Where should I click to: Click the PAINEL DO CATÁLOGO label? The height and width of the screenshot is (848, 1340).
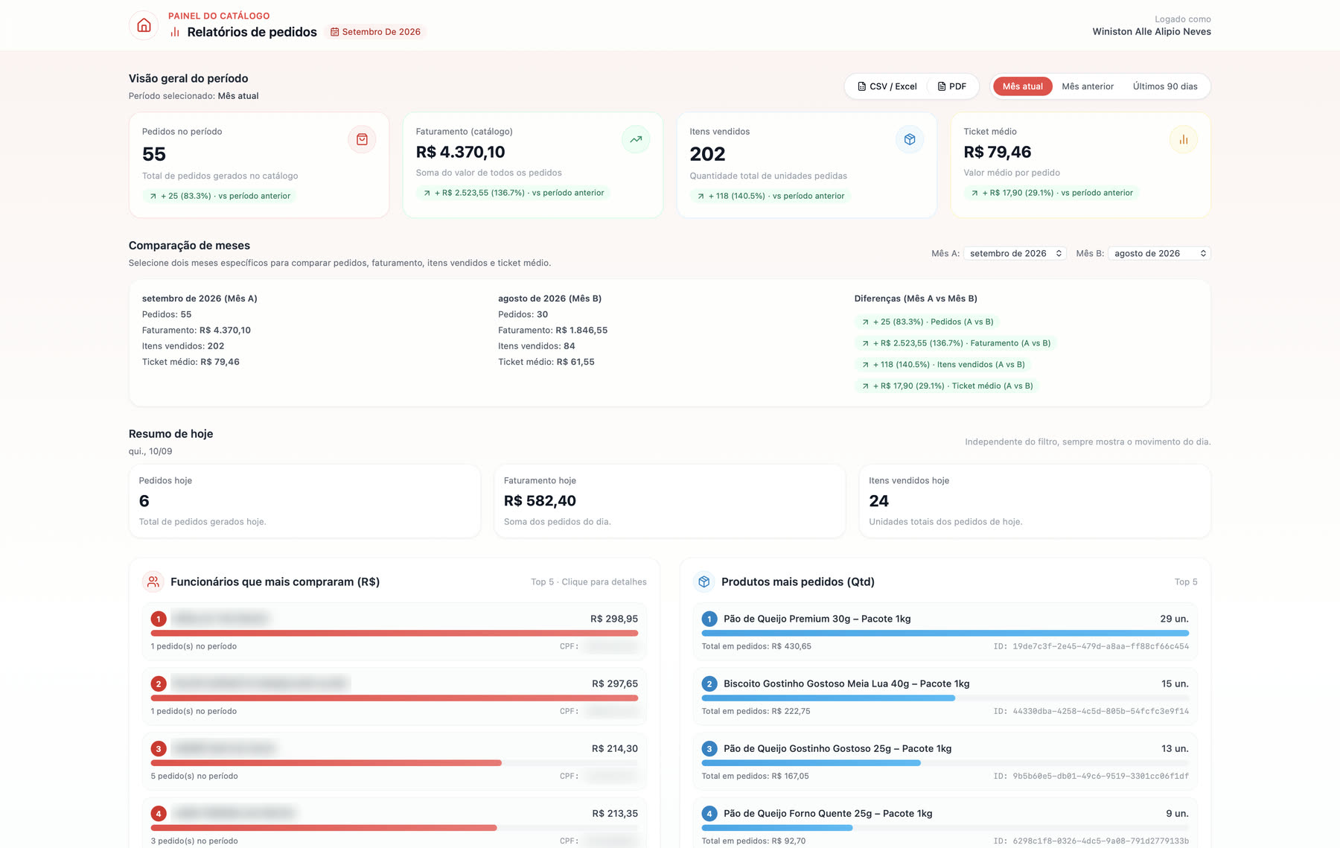point(219,16)
